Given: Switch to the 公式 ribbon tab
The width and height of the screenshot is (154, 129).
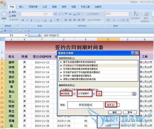Looking at the screenshot, I should tap(45, 7).
